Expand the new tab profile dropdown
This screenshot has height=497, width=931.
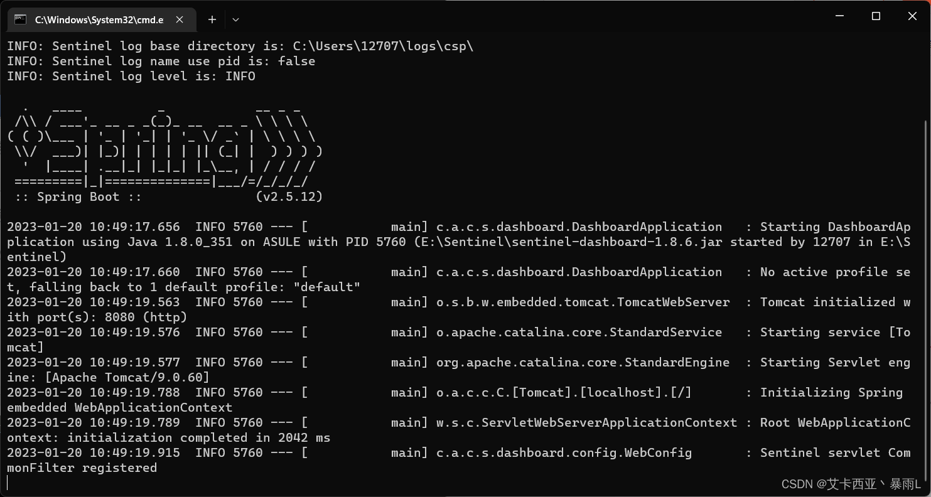pyautogui.click(x=235, y=19)
